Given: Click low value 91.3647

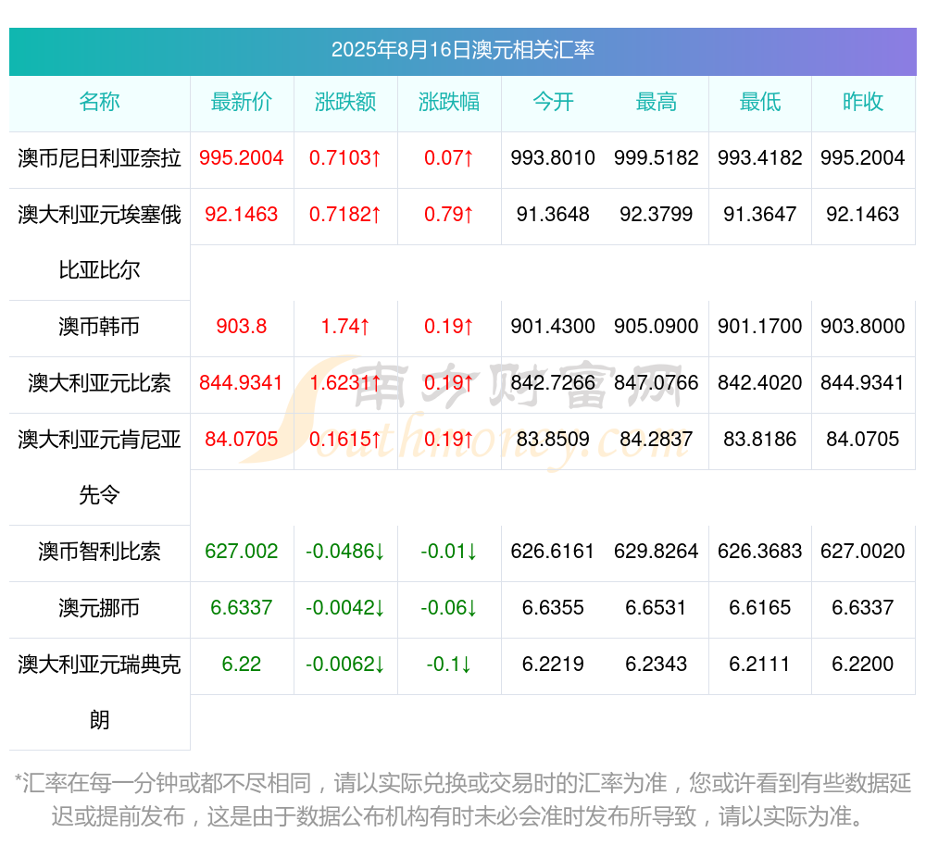Looking at the screenshot, I should (760, 214).
